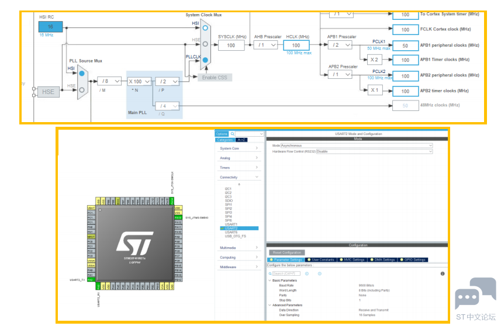501x326 pixels.
Task: Collapse the Advanced Parameters group
Action: pos(269,305)
